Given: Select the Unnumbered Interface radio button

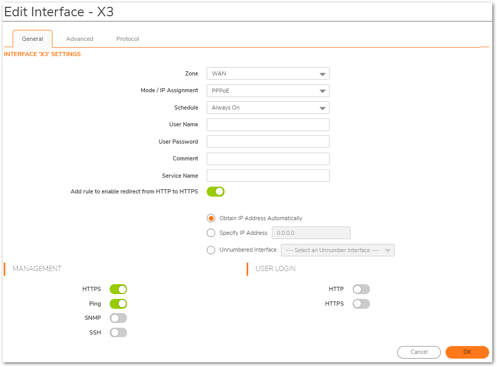Looking at the screenshot, I should point(211,250).
